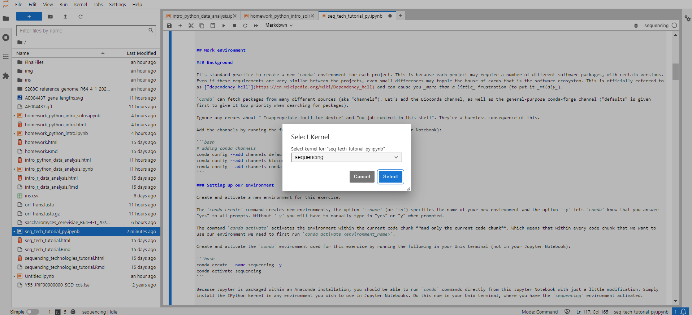
Task: Open the Kernel menu
Action: (81, 4)
